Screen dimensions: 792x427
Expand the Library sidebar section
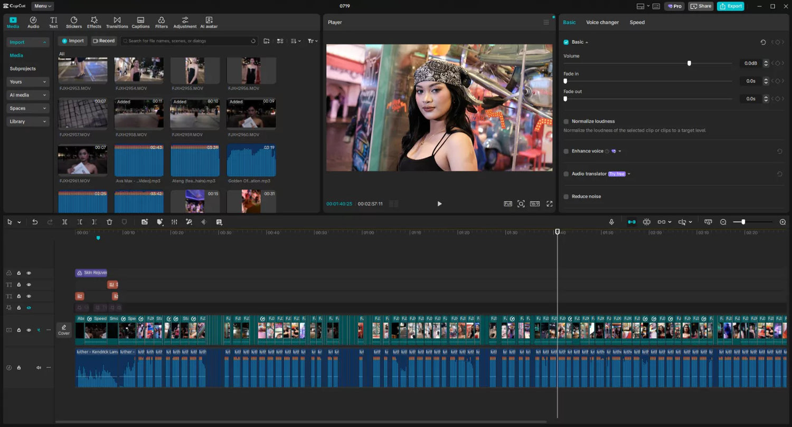click(27, 121)
